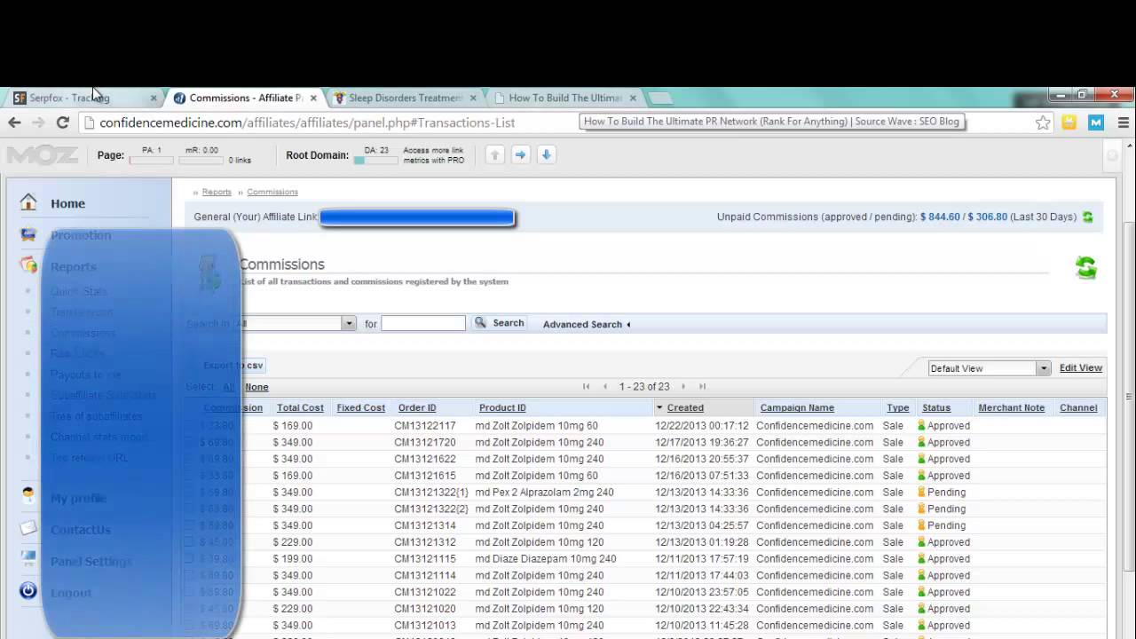The width and height of the screenshot is (1136, 639).
Task: Open the Default View dropdown
Action: pyautogui.click(x=989, y=368)
